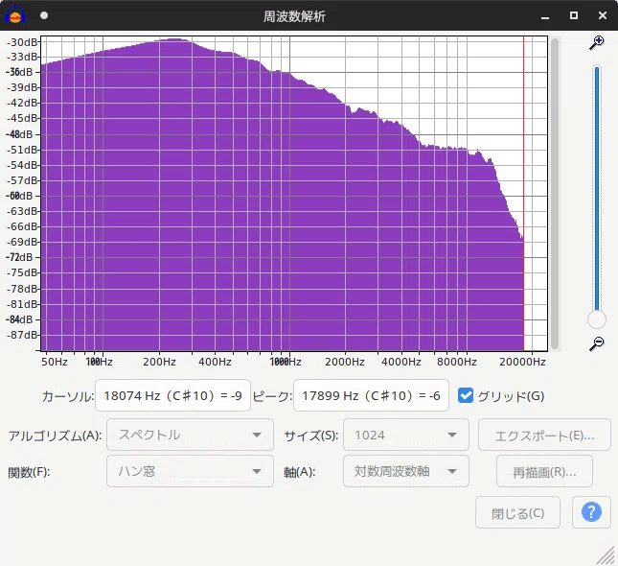Click the カーソル value field

pos(172,395)
